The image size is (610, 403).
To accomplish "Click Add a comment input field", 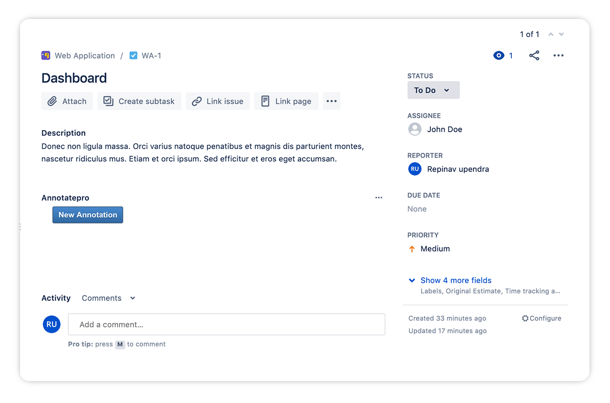I will pyautogui.click(x=226, y=324).
